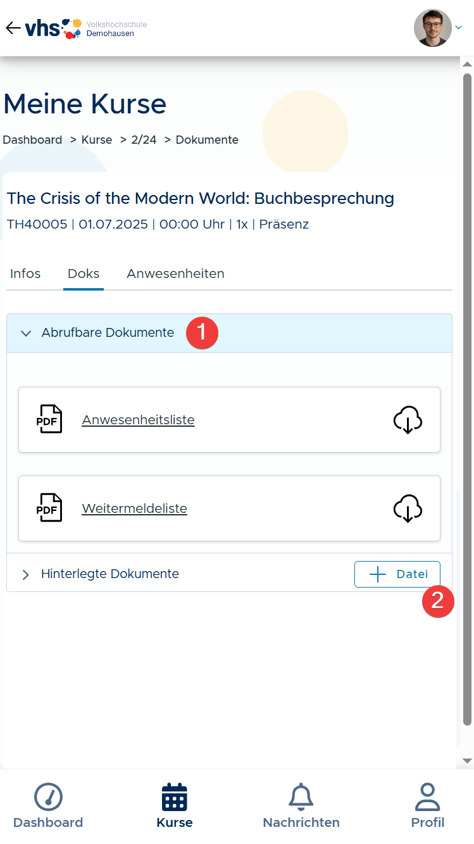Click the Meine Kurse heading

(x=85, y=104)
